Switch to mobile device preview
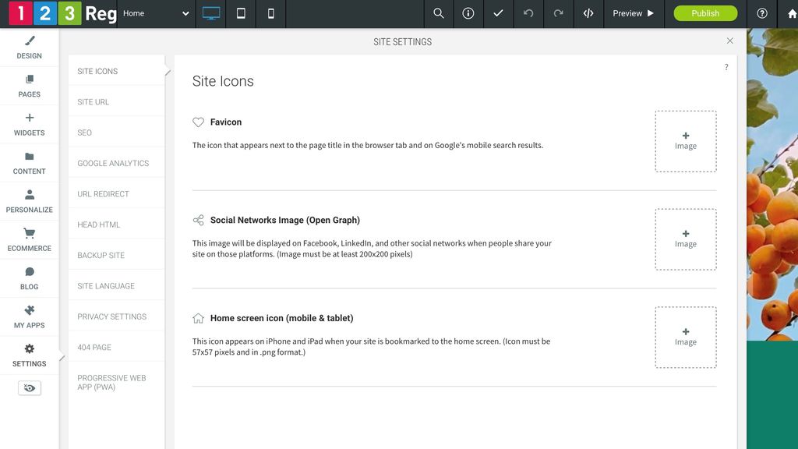 (x=270, y=13)
